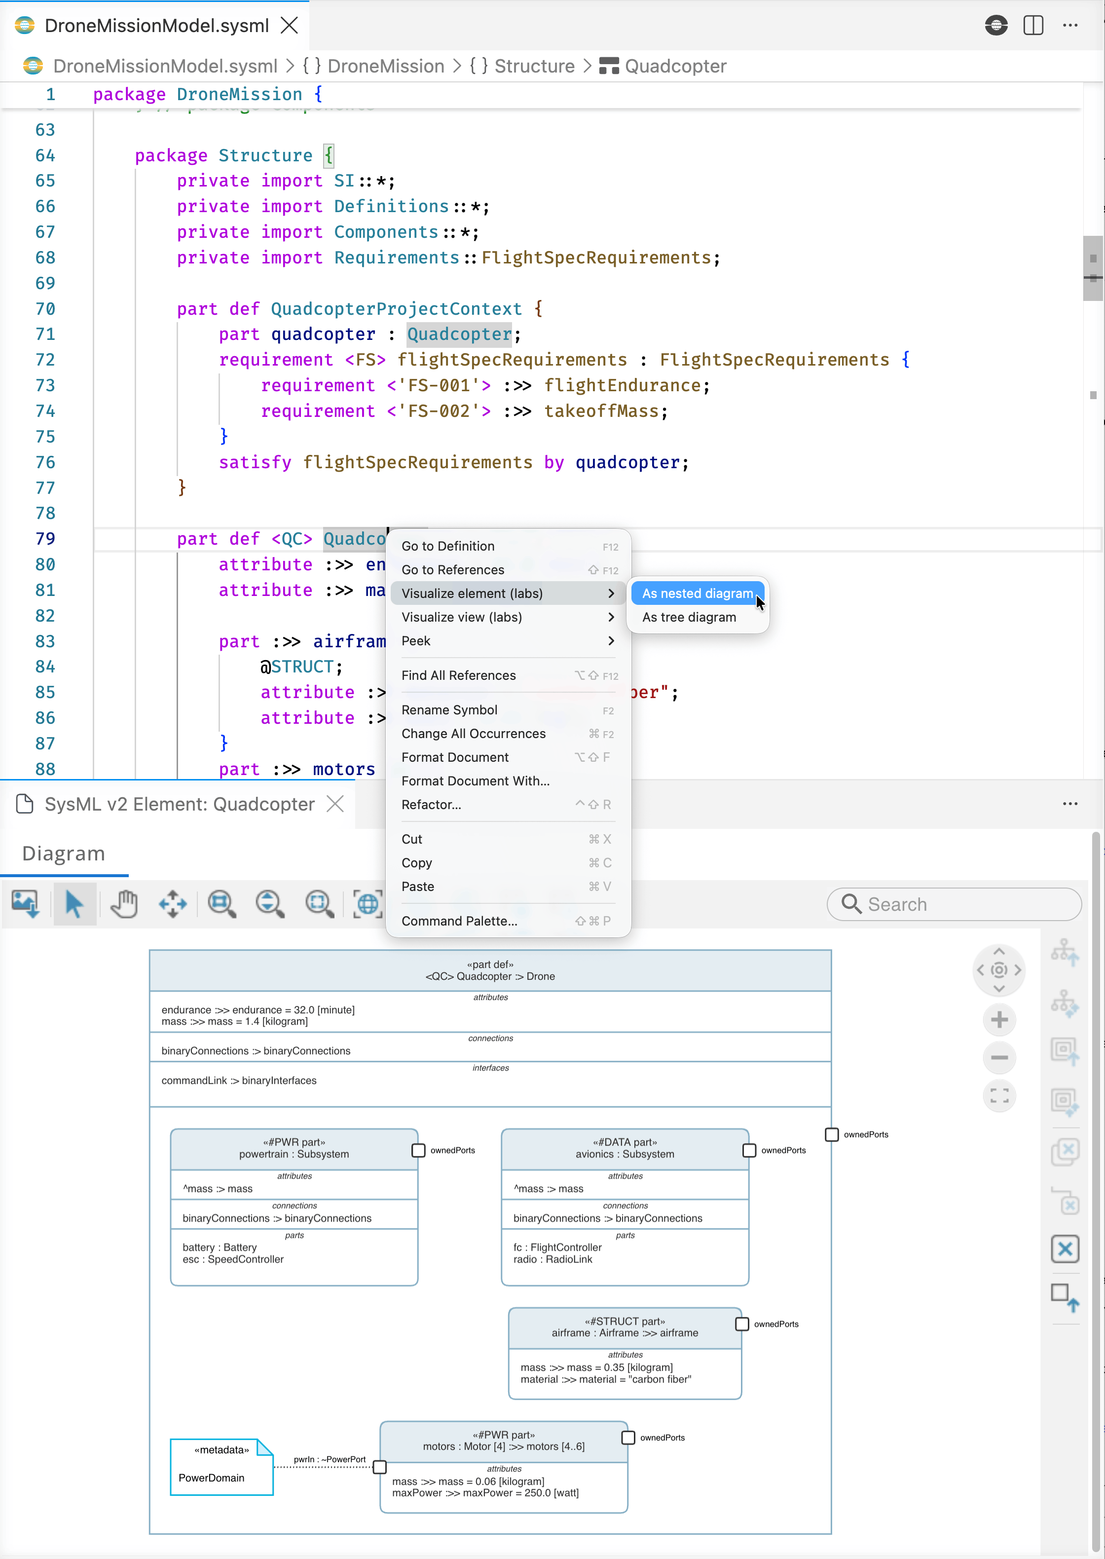This screenshot has width=1105, height=1559.
Task: Click the hierarchy tree with diamonds icon
Action: pos(1065,1003)
